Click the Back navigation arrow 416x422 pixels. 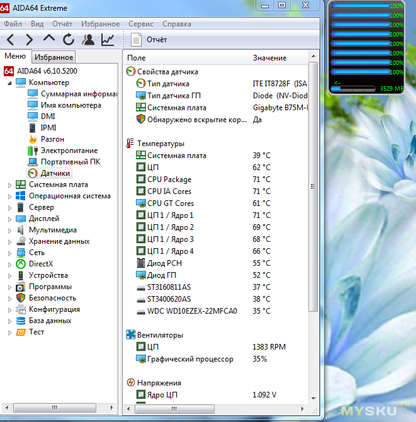(x=11, y=40)
